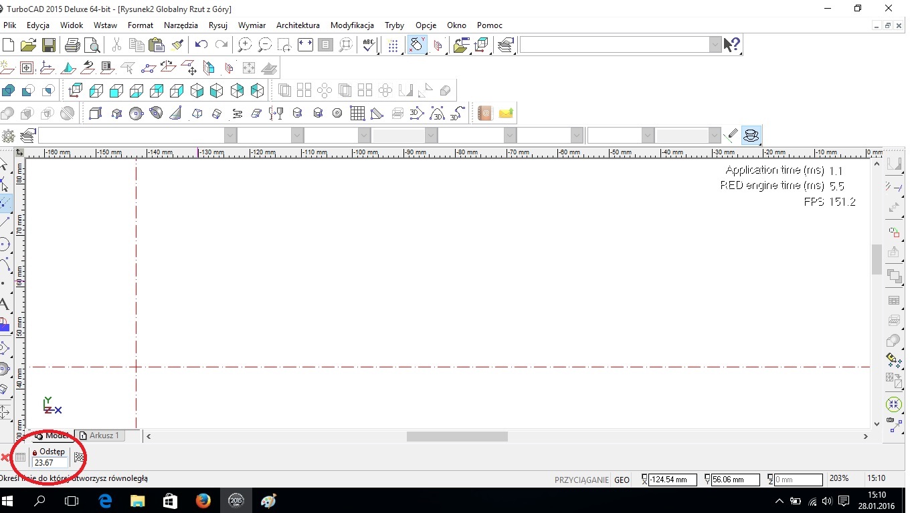Expand dropdown left of the pencil icon
The width and height of the screenshot is (914, 513).
[x=715, y=136]
